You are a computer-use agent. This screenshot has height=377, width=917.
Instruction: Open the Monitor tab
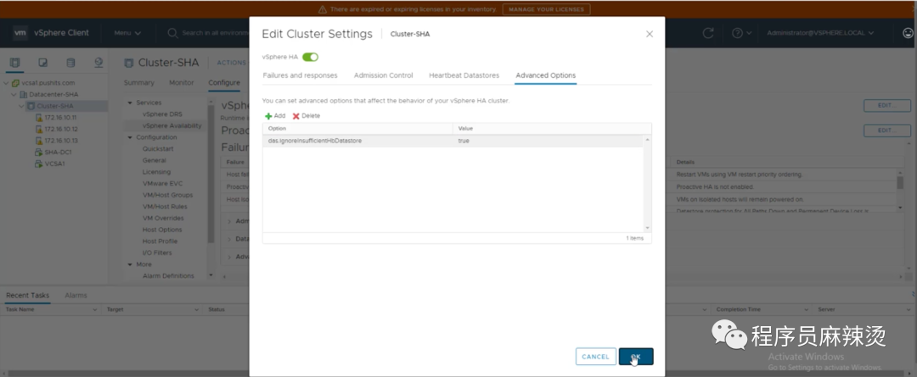[x=182, y=83]
